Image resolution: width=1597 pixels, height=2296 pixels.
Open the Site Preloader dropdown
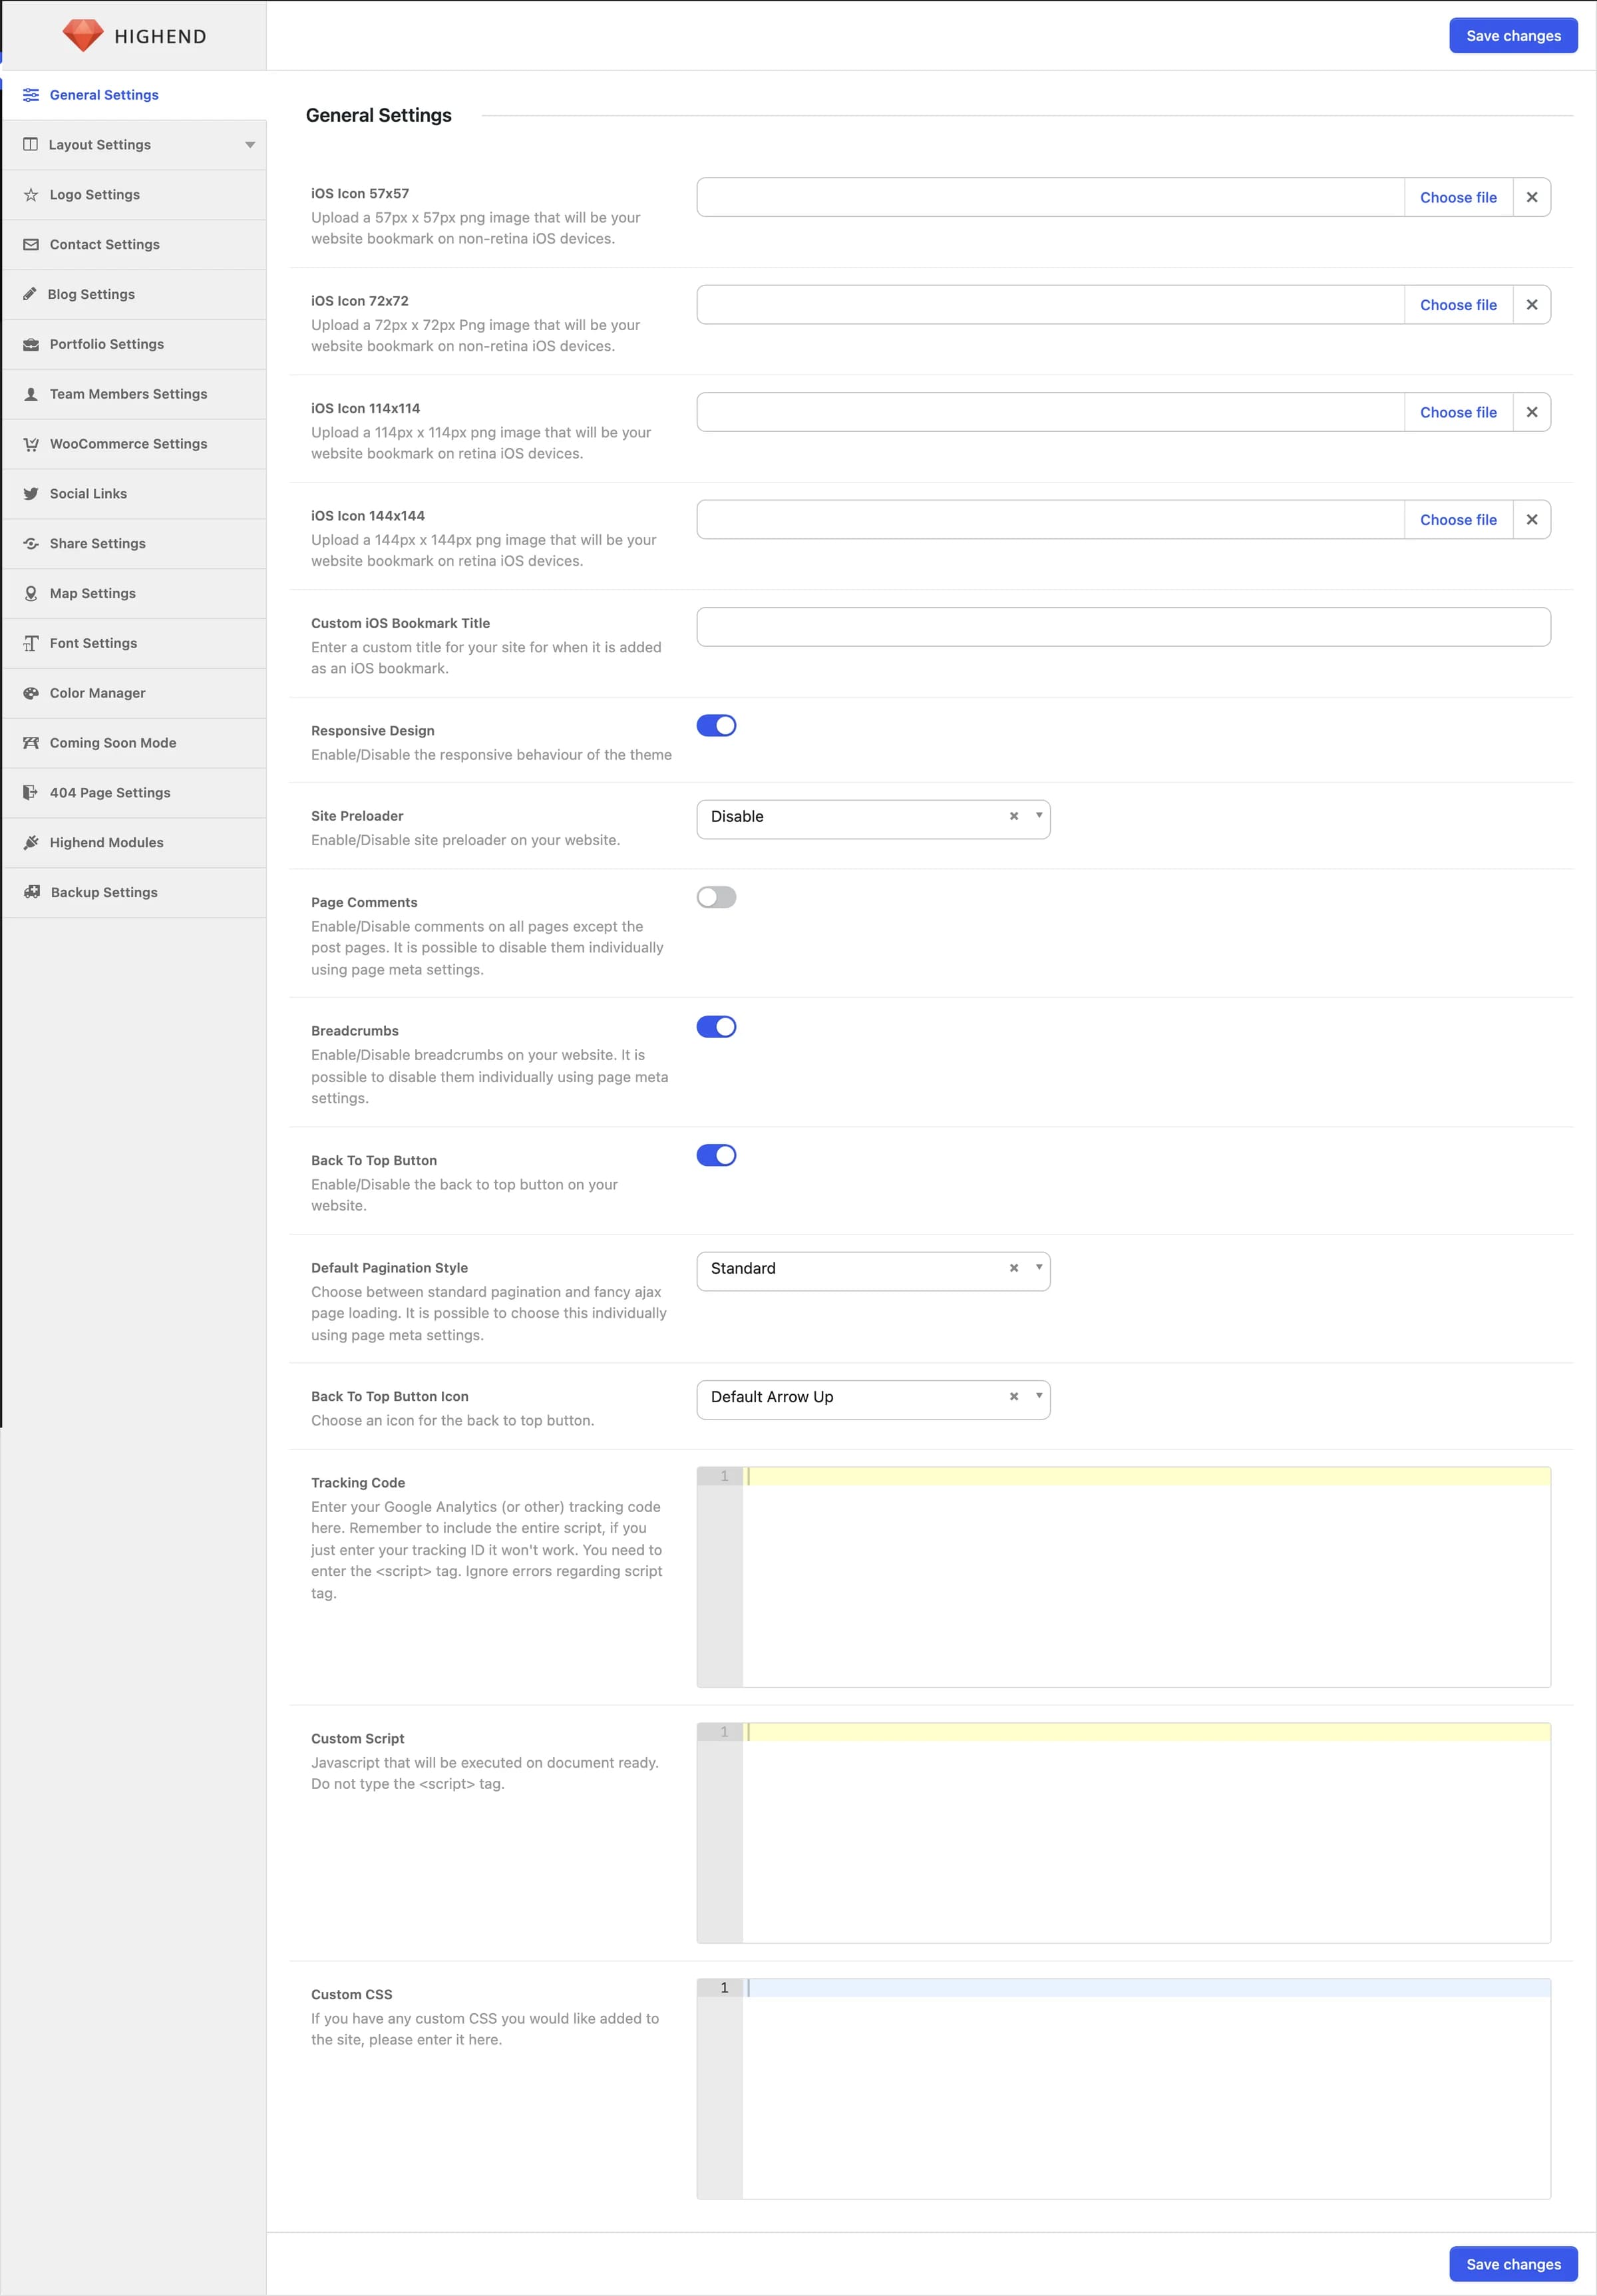pos(873,819)
